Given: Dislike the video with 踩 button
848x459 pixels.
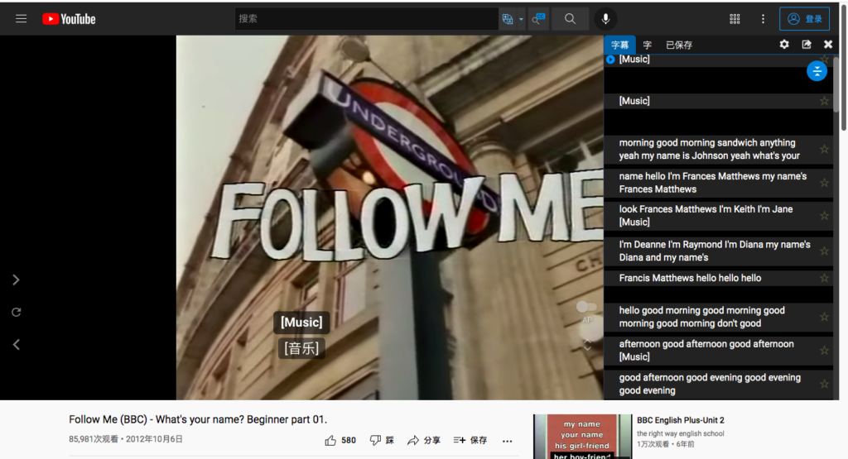Looking at the screenshot, I should (382, 441).
